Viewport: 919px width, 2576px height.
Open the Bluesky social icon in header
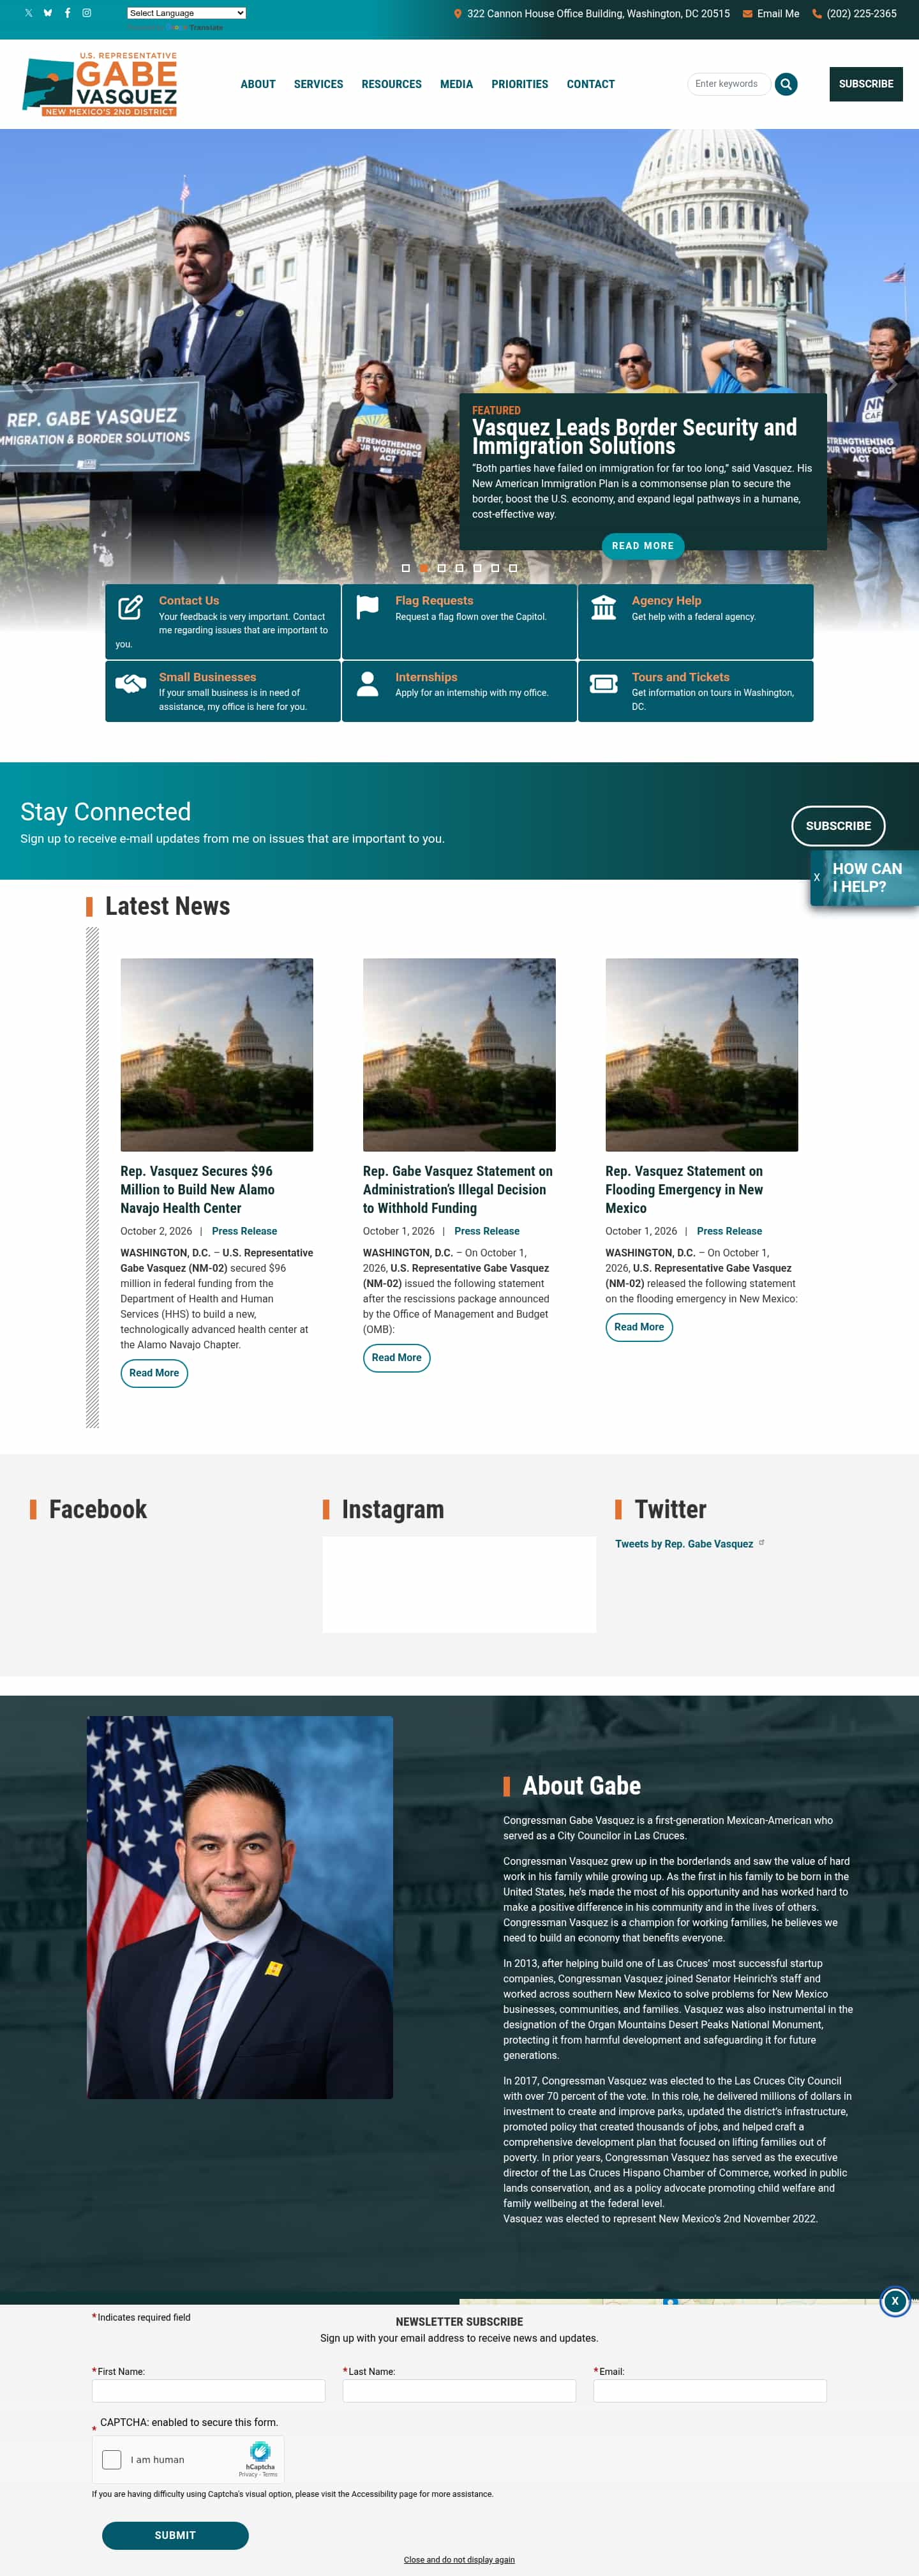pos(47,13)
